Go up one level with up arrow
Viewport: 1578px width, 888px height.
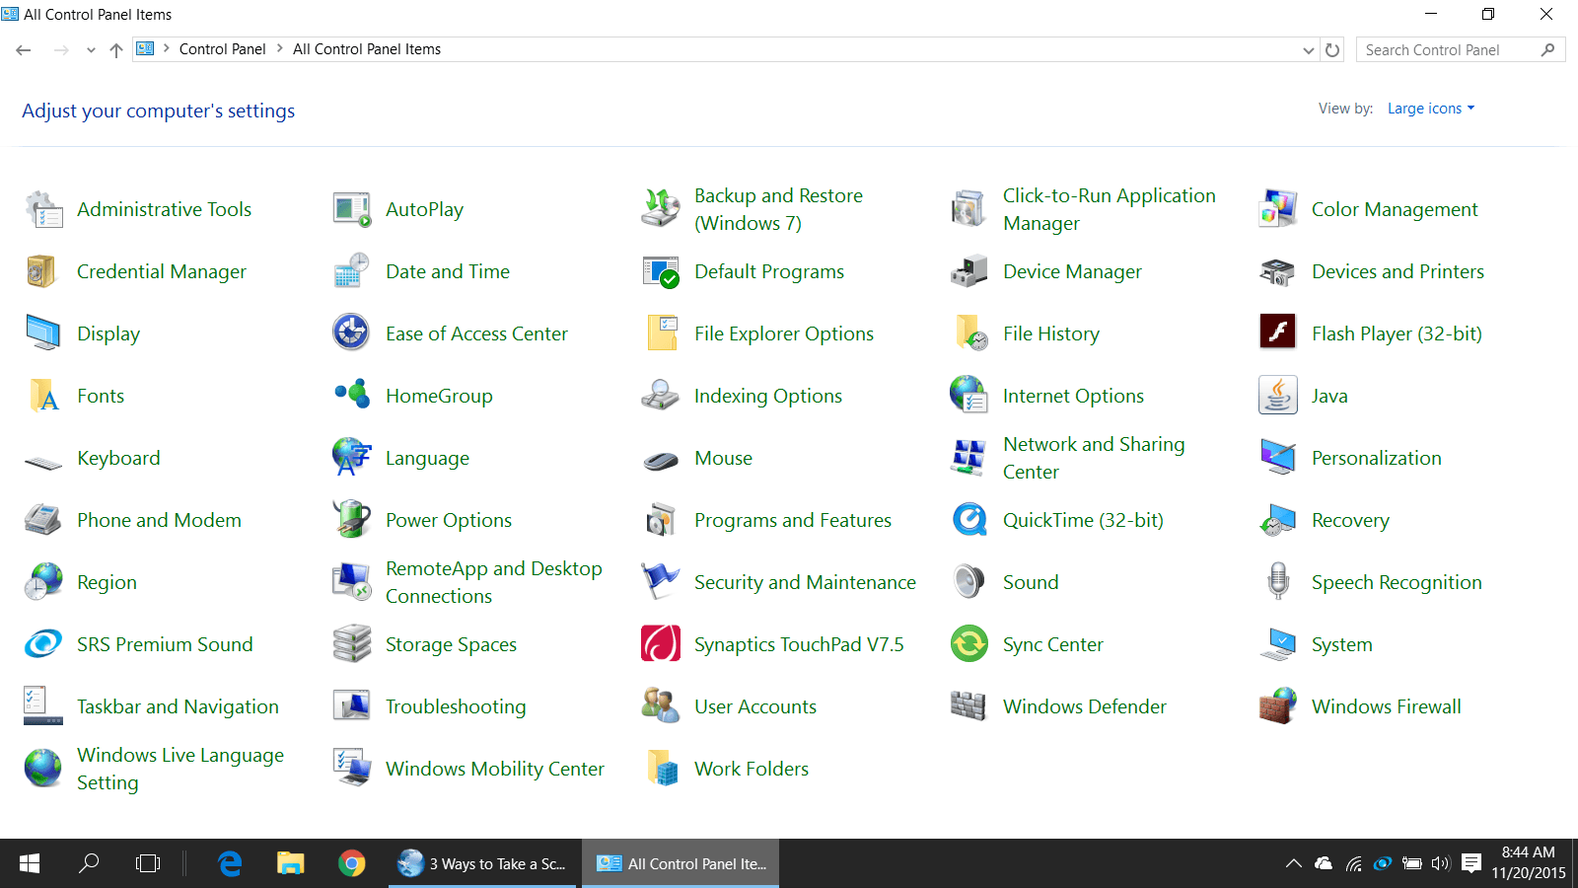pyautogui.click(x=116, y=50)
